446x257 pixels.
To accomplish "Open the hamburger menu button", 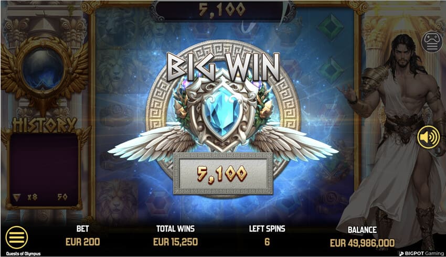I will click(16, 238).
